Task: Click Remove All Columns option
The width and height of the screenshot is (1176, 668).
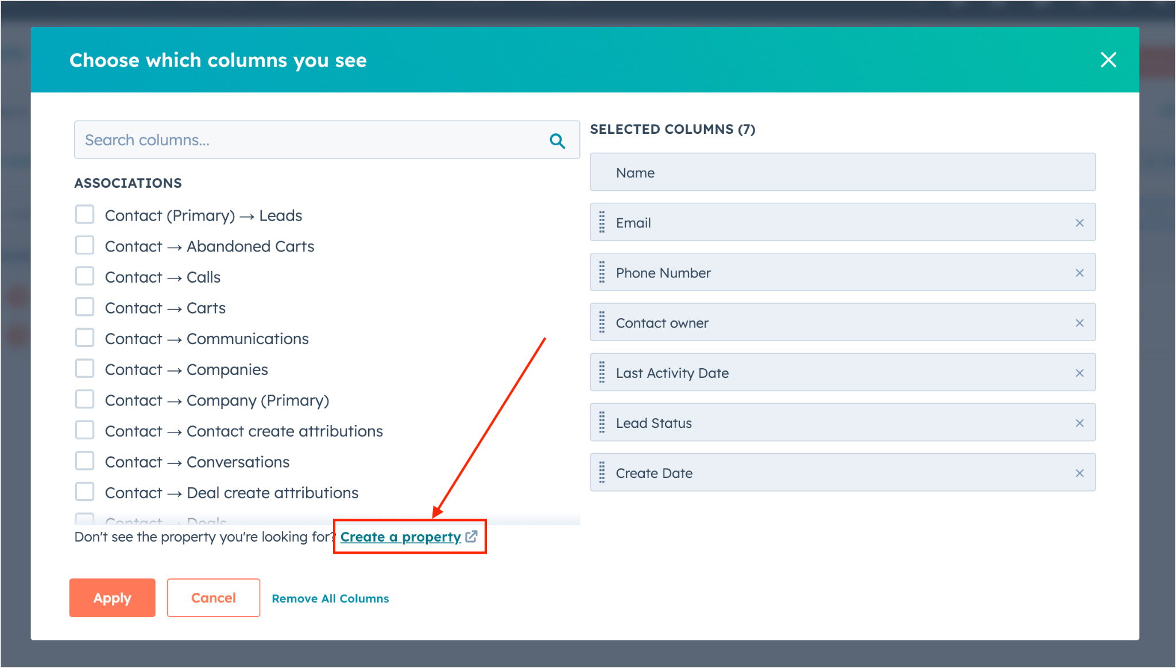Action: (x=330, y=598)
